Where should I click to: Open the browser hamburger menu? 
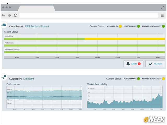[162, 15]
